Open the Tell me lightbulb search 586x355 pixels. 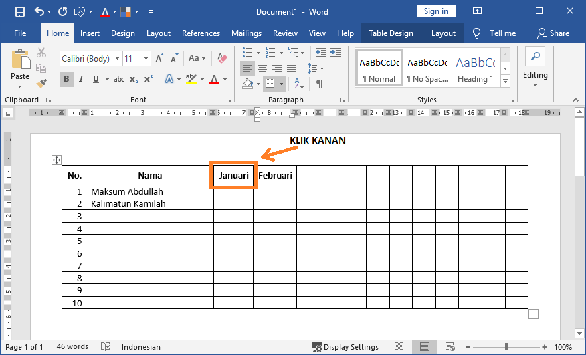click(476, 33)
